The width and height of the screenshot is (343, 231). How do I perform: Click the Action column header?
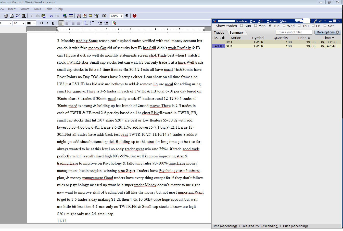pyautogui.click(x=236, y=38)
